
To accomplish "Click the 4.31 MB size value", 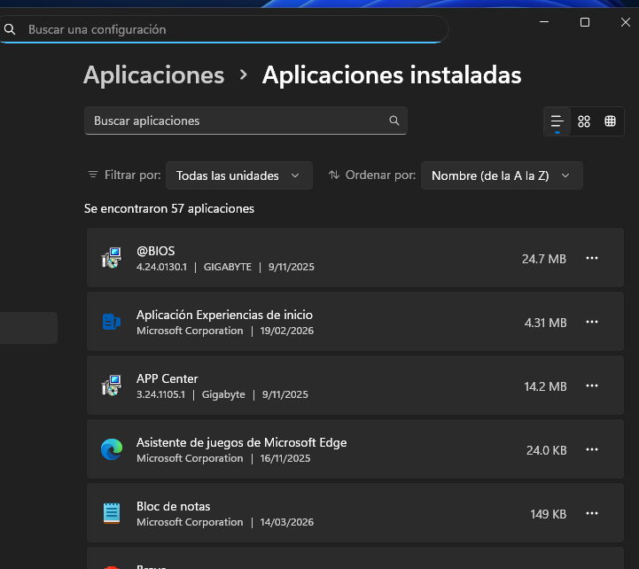I will (x=545, y=323).
